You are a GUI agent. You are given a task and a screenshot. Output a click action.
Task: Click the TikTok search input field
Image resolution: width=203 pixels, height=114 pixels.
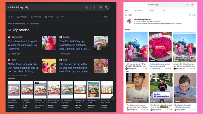pyautogui.click(x=167, y=5)
